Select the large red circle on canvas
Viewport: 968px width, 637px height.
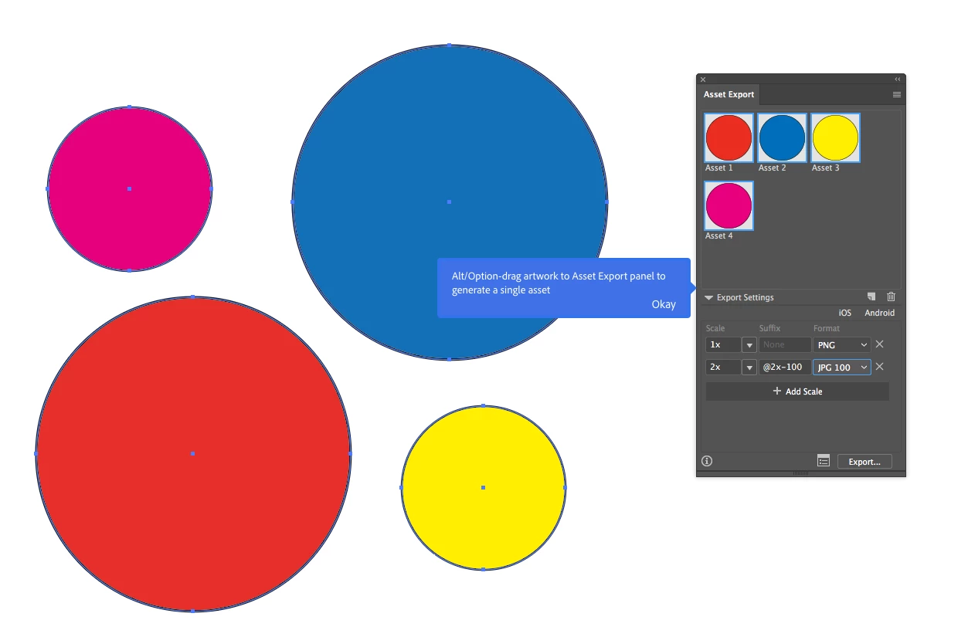[x=192, y=453]
